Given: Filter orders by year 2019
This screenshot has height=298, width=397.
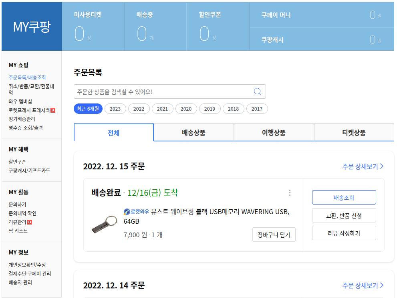Looking at the screenshot, I should coord(210,109).
